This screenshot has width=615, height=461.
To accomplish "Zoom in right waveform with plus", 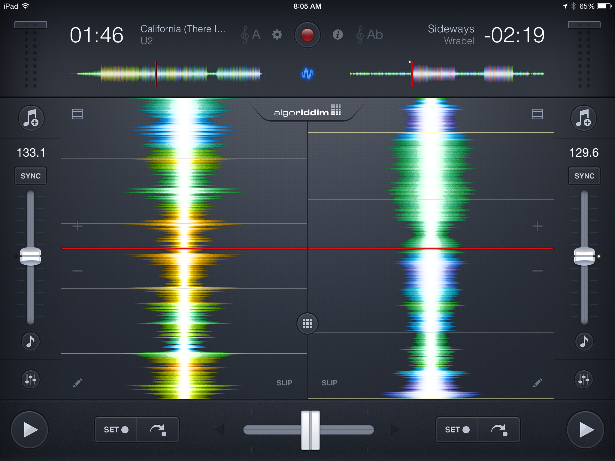I will pos(537,226).
